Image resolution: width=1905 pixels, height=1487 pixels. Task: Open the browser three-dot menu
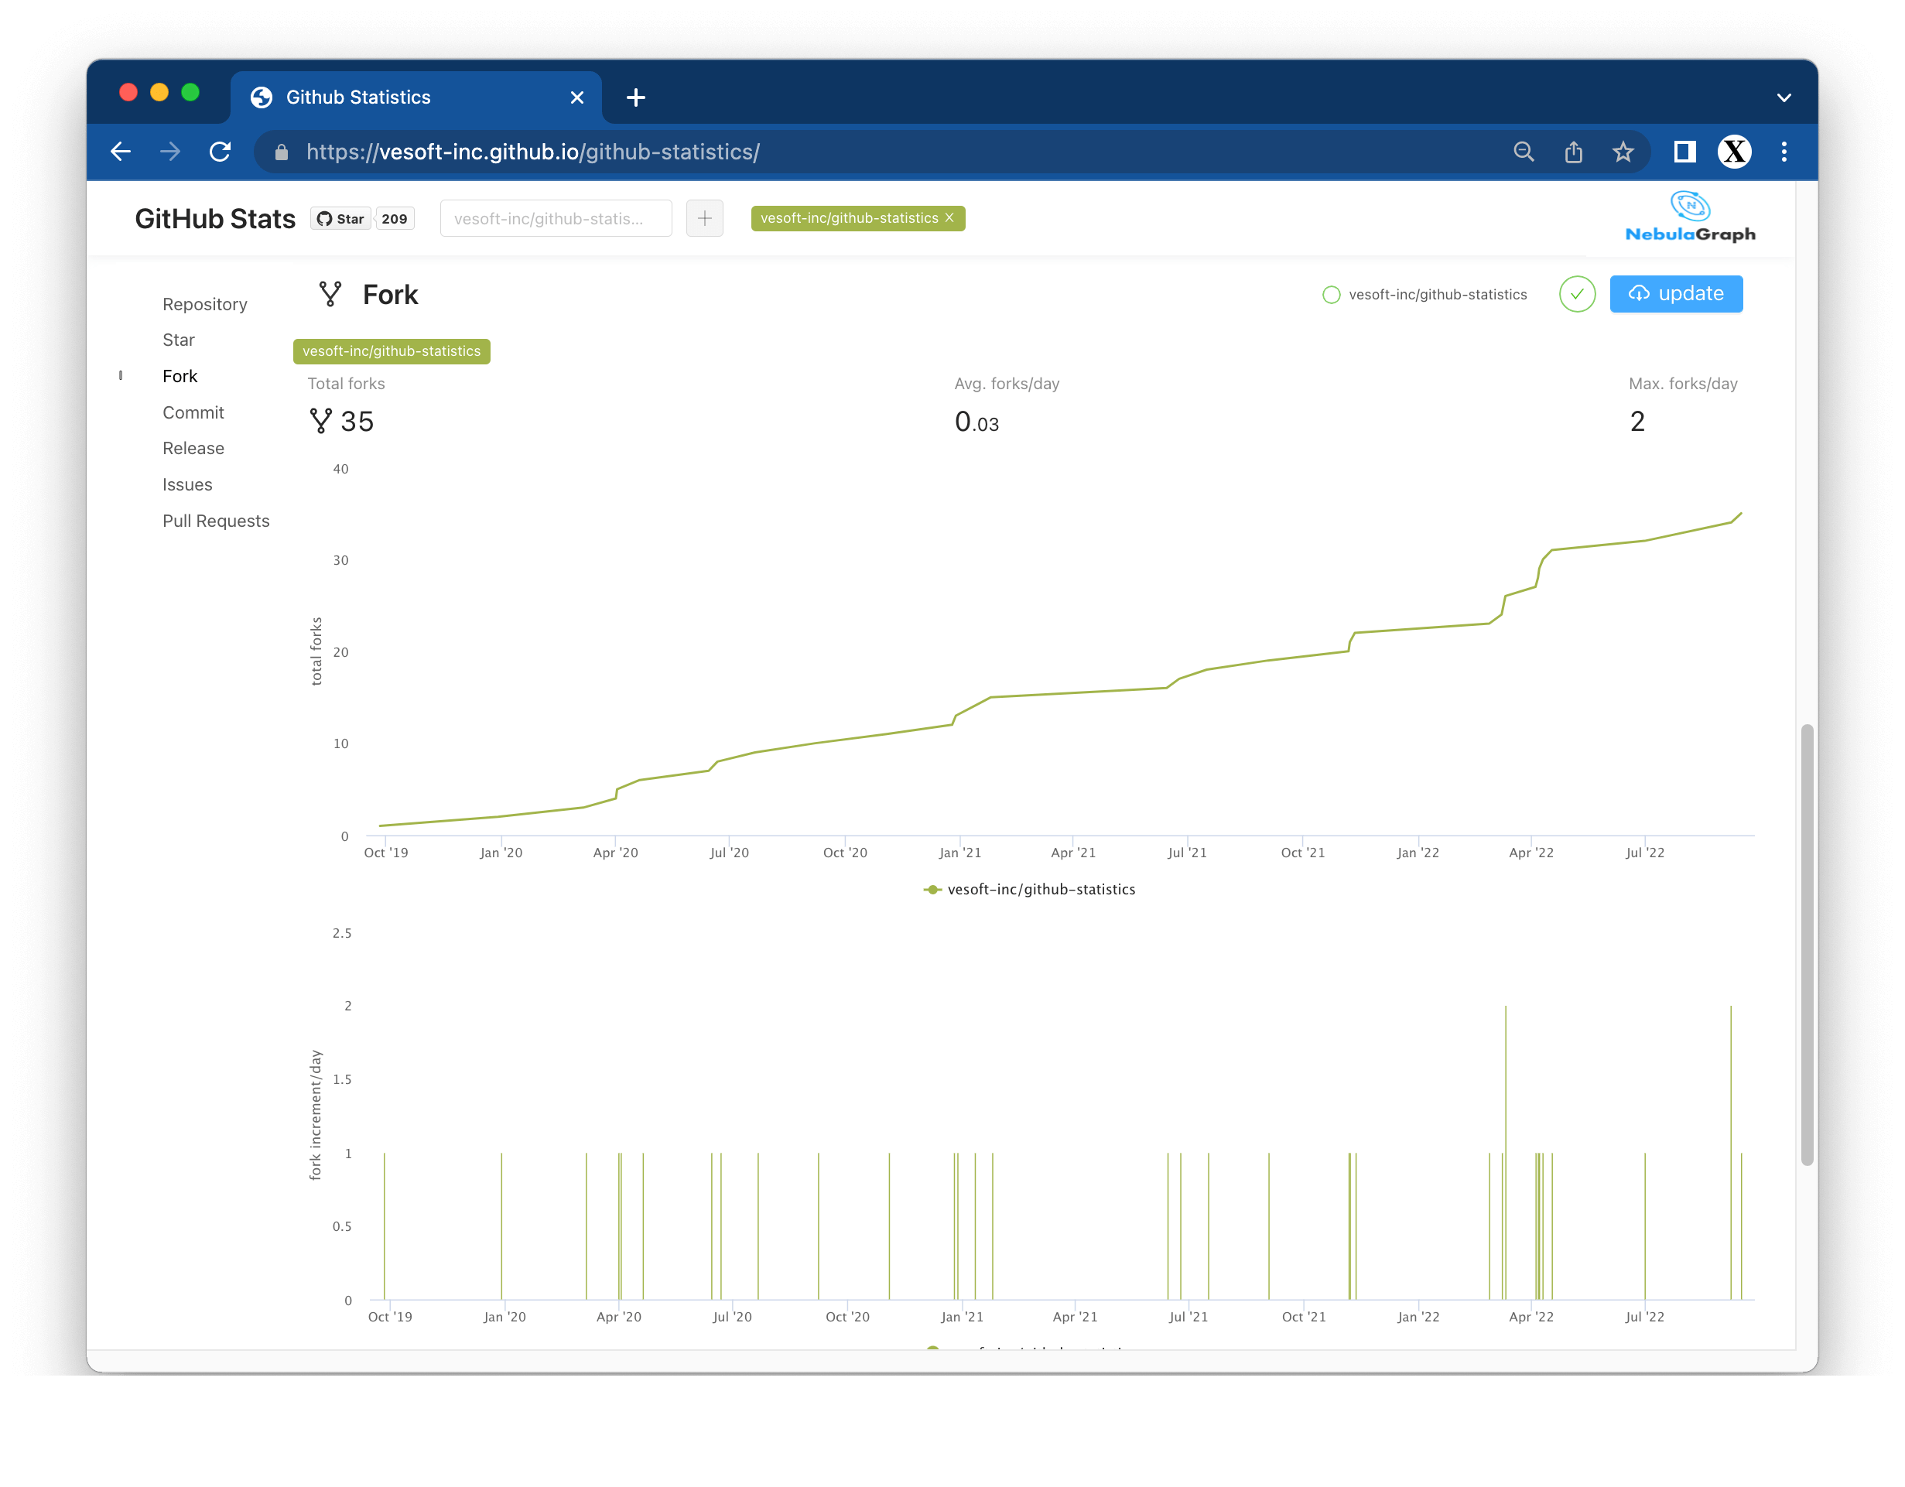coord(1784,152)
